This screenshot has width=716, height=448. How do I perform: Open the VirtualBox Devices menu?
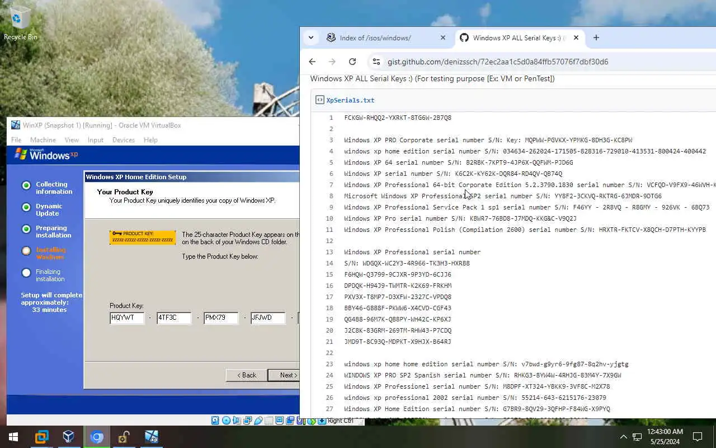point(124,140)
